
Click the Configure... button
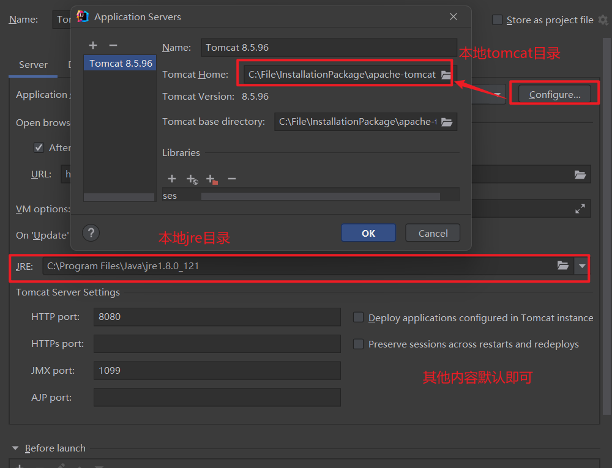click(554, 94)
